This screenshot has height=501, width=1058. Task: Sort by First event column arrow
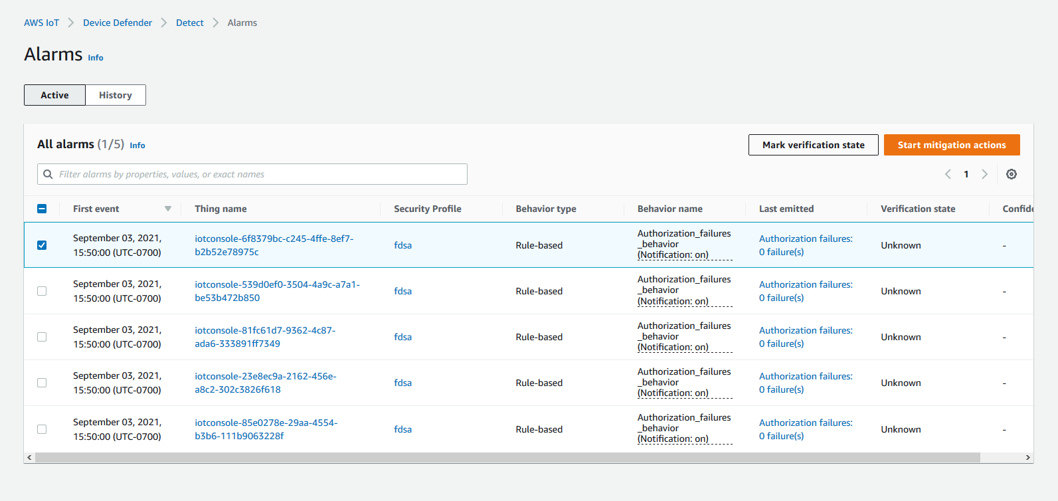coord(168,209)
